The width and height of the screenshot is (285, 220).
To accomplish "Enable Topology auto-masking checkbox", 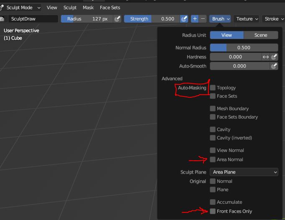I will point(213,88).
